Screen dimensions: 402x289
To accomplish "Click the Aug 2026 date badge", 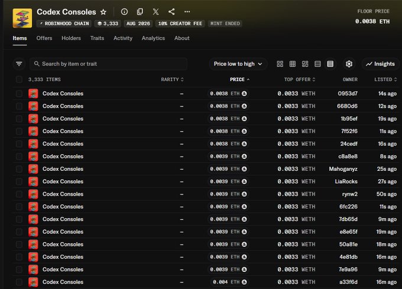I will point(138,24).
